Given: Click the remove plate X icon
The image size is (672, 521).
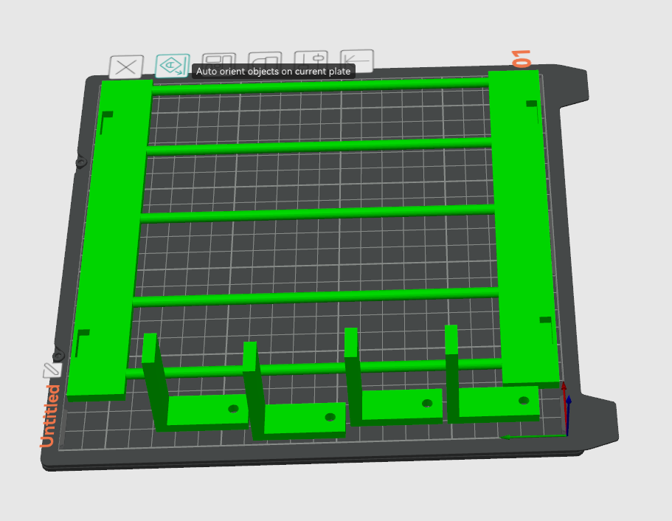Looking at the screenshot, I should [x=126, y=67].
